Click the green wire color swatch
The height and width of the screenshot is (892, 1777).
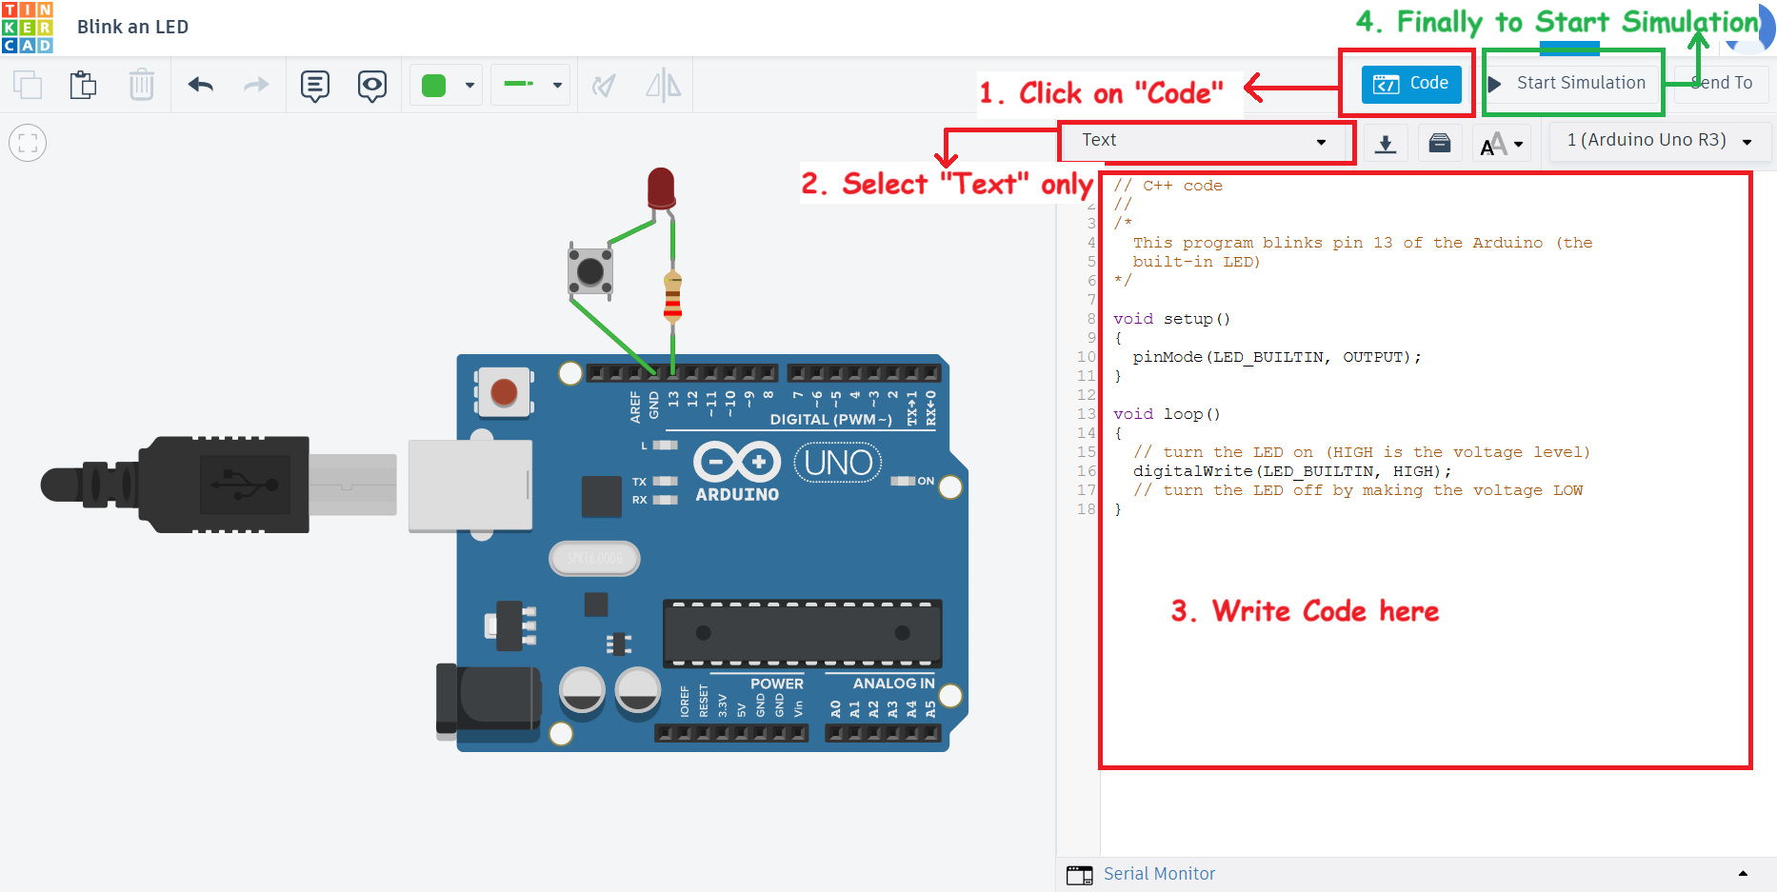434,86
